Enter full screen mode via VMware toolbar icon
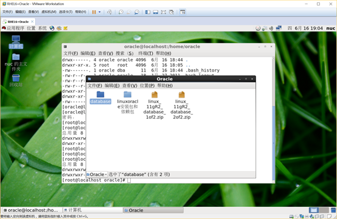337x219 pixels. (x=164, y=12)
